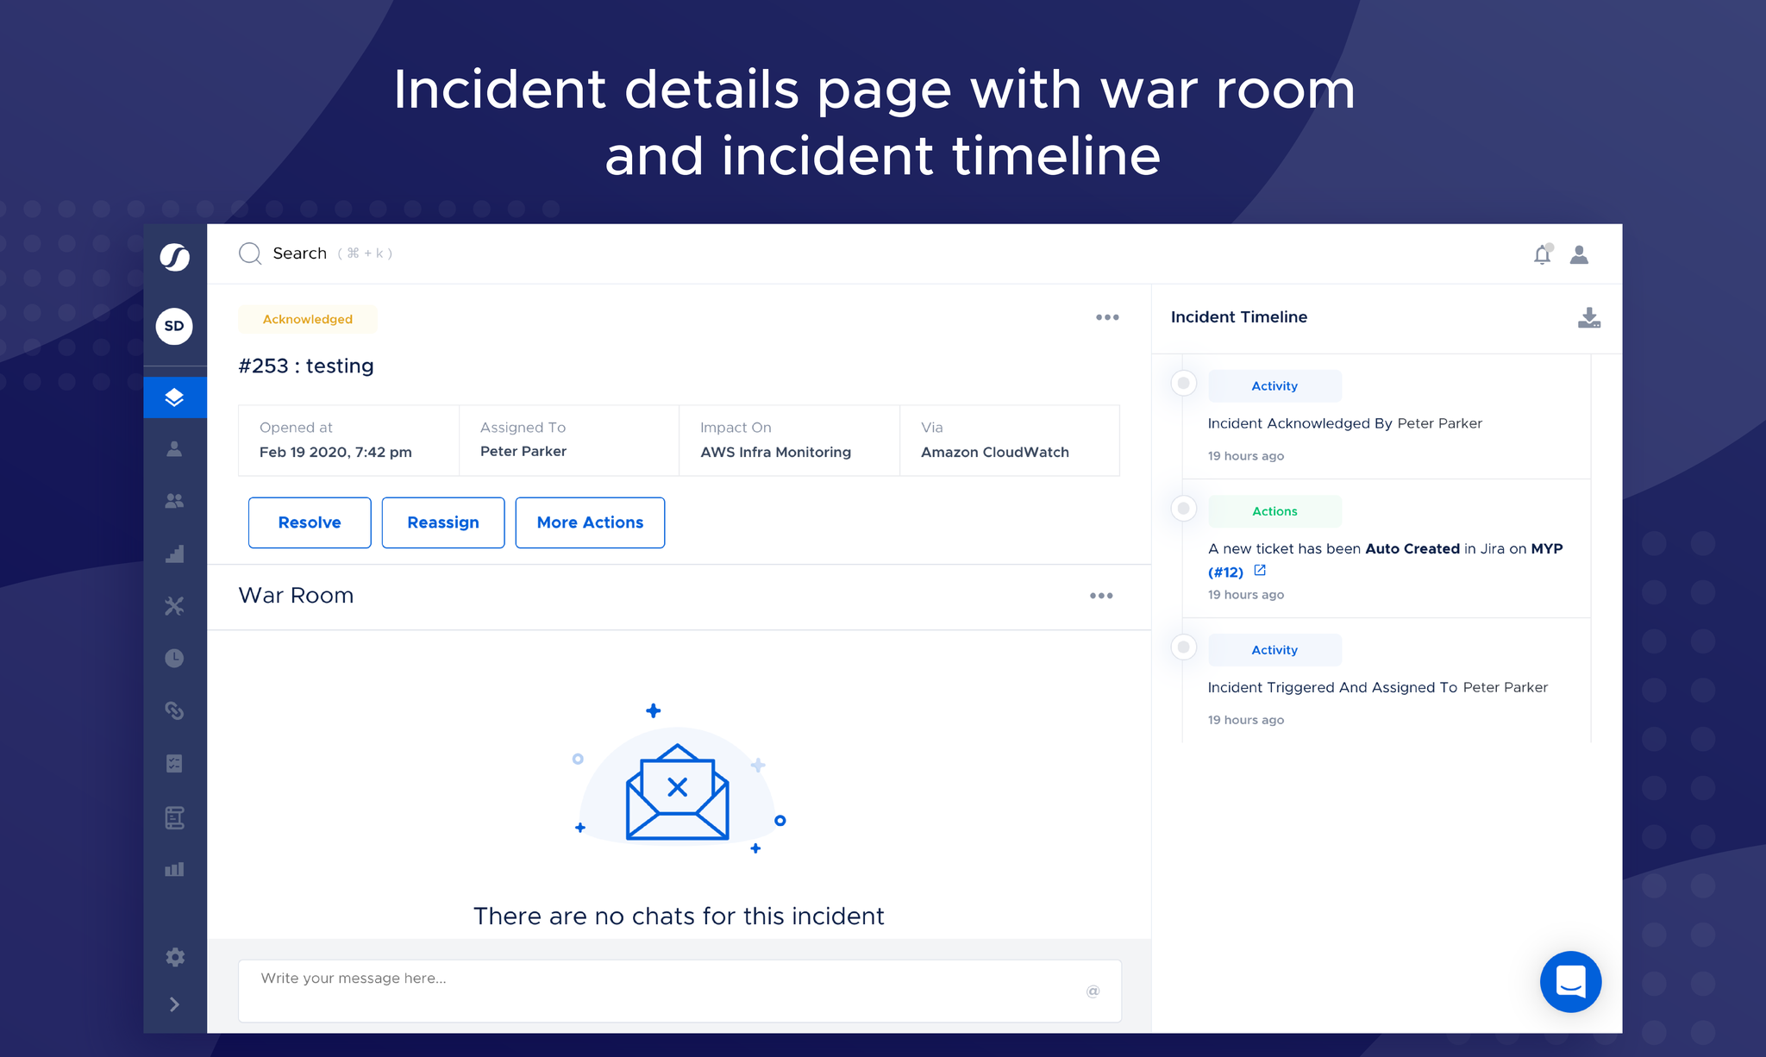The width and height of the screenshot is (1766, 1057).
Task: Open the teams group icon in sidebar
Action: [174, 501]
